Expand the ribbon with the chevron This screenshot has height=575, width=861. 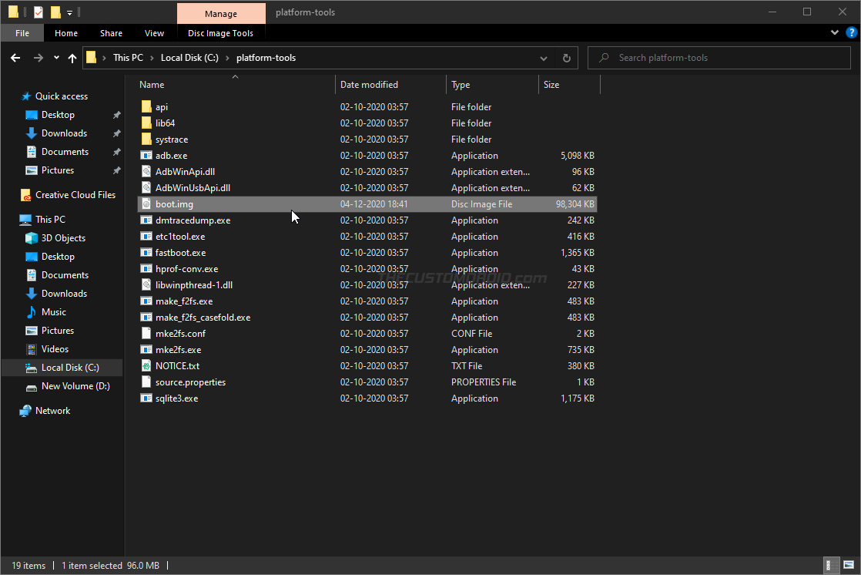pos(835,32)
